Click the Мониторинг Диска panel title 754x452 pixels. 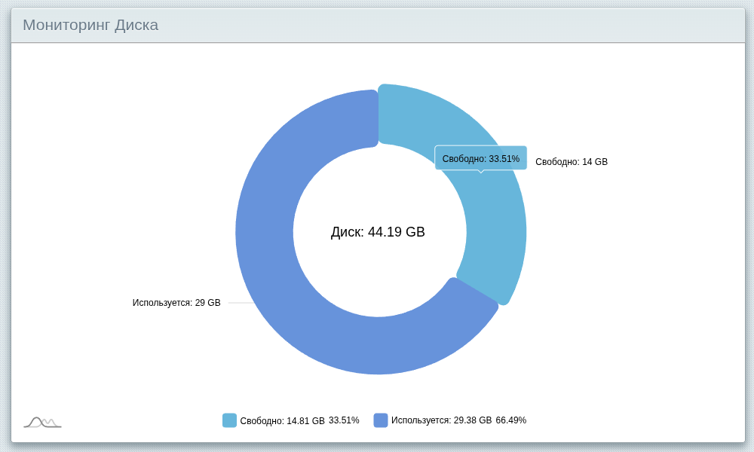(90, 25)
